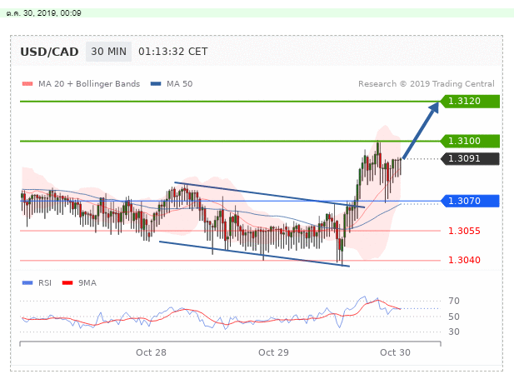Click the blue RSI legend swatch

point(27,282)
